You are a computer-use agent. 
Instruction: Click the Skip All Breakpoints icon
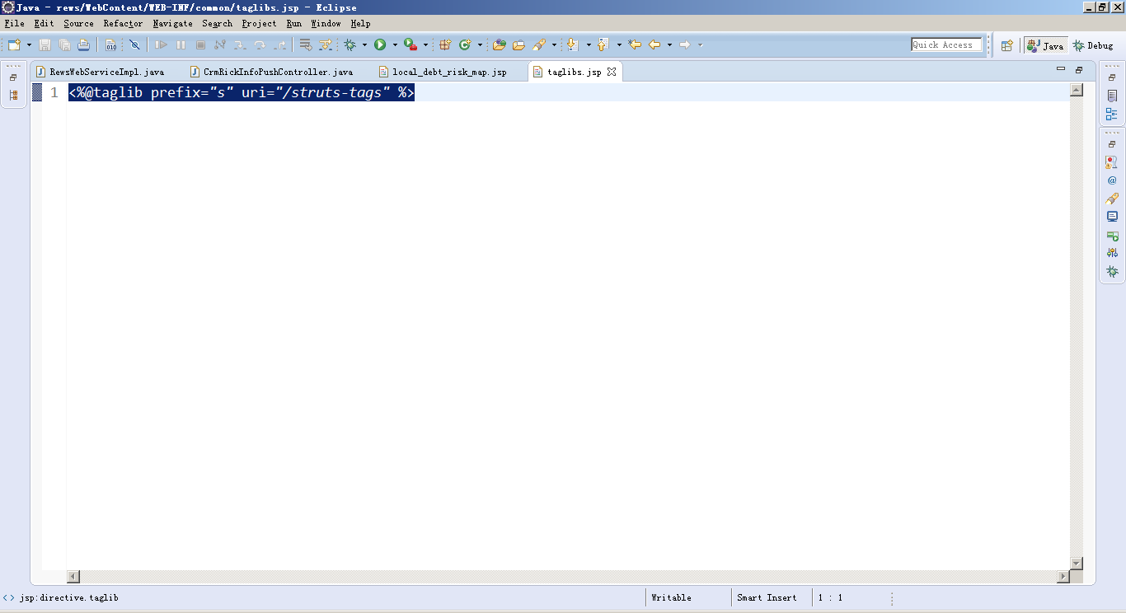[x=134, y=44]
